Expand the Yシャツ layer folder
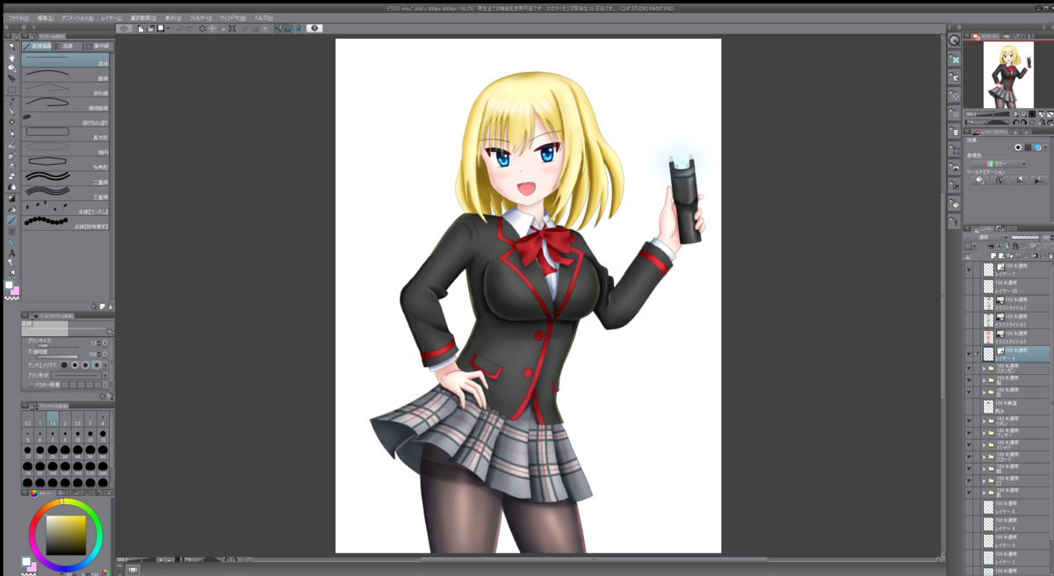1054x576 pixels. tap(984, 445)
